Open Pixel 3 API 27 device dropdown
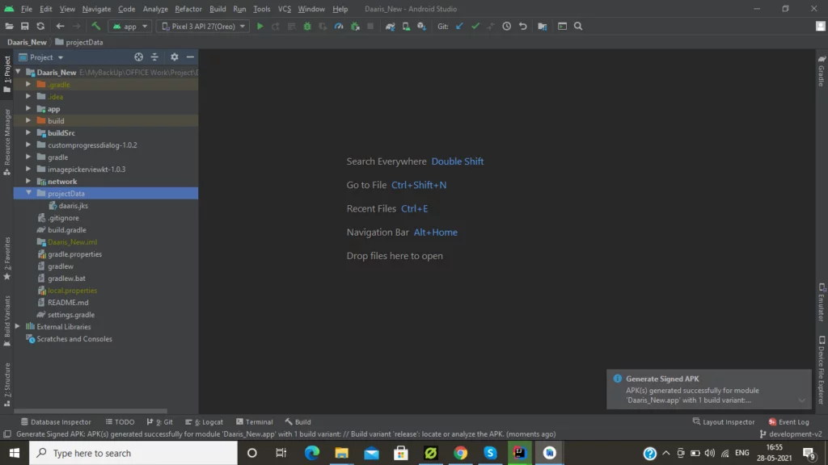This screenshot has width=828, height=465. [x=203, y=27]
